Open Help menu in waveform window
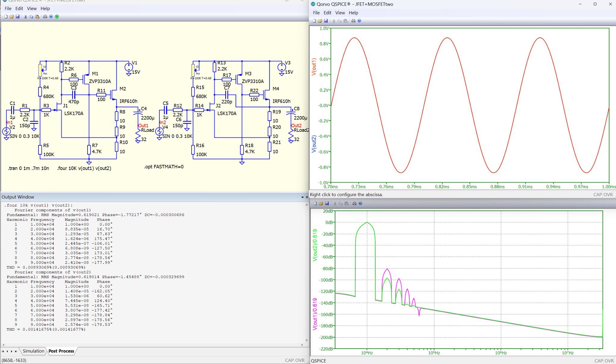 (353, 13)
